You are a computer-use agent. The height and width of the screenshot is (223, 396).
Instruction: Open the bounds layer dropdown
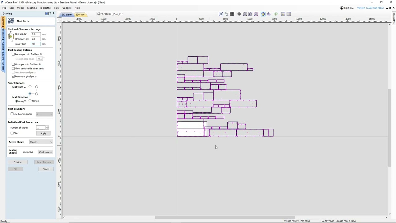(44, 114)
